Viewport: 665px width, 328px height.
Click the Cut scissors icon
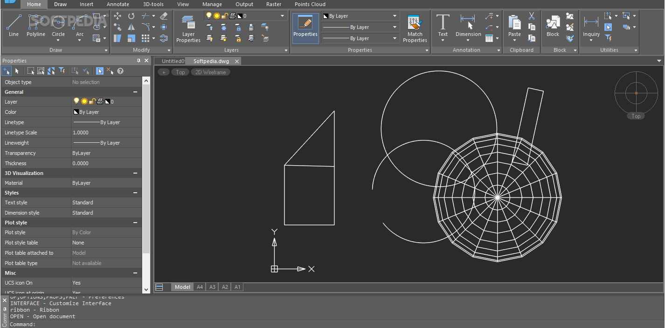532,16
